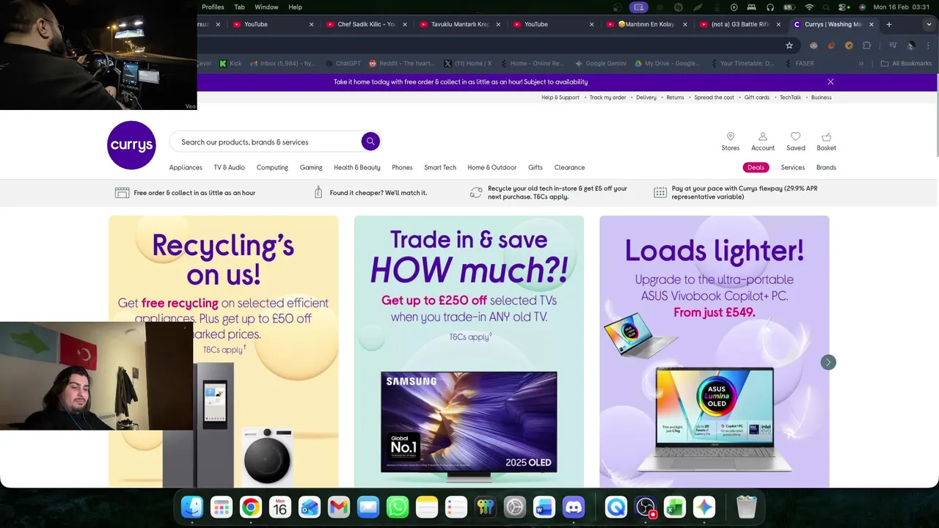Open the Gaming category menu

311,167
